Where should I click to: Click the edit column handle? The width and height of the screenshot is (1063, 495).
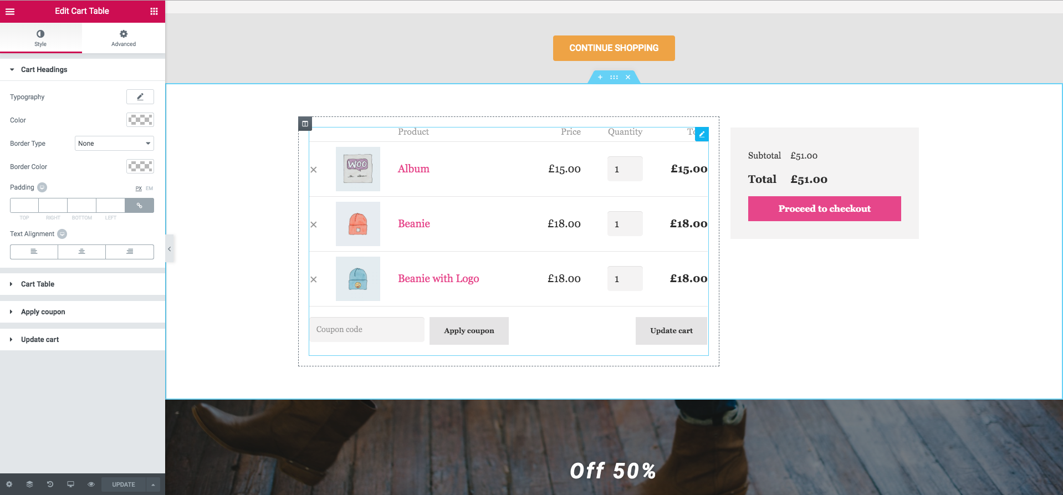click(x=305, y=124)
